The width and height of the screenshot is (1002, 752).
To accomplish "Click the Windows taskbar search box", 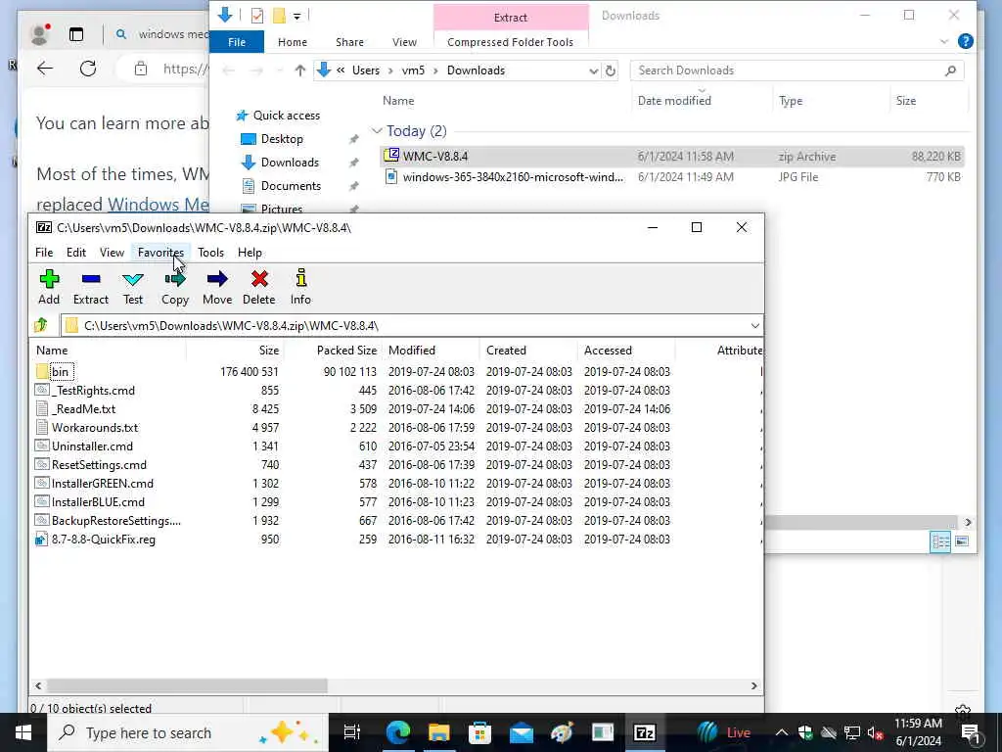I will tap(188, 732).
